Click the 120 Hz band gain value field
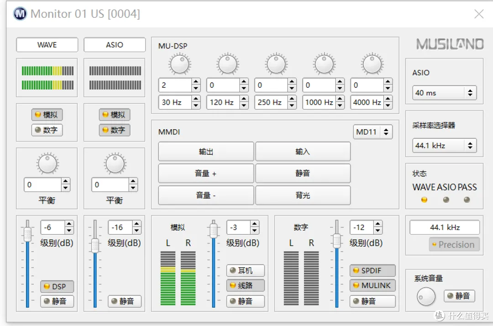The image size is (493, 326). pyautogui.click(x=223, y=85)
